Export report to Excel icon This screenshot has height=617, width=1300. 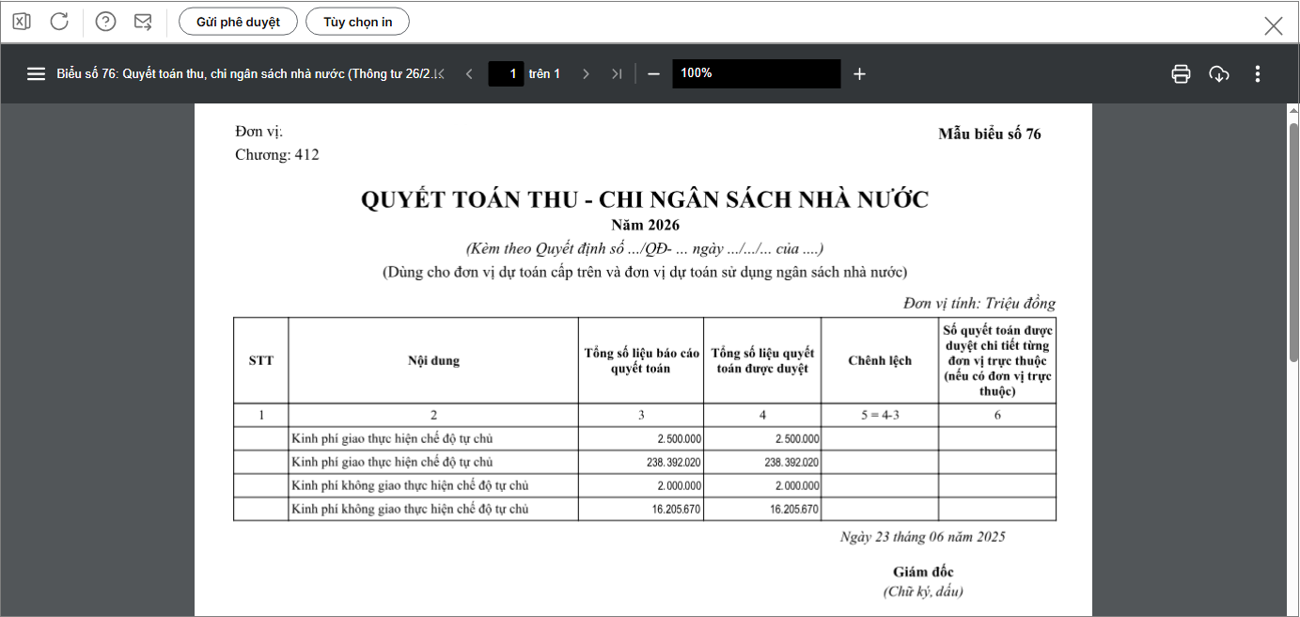21,22
